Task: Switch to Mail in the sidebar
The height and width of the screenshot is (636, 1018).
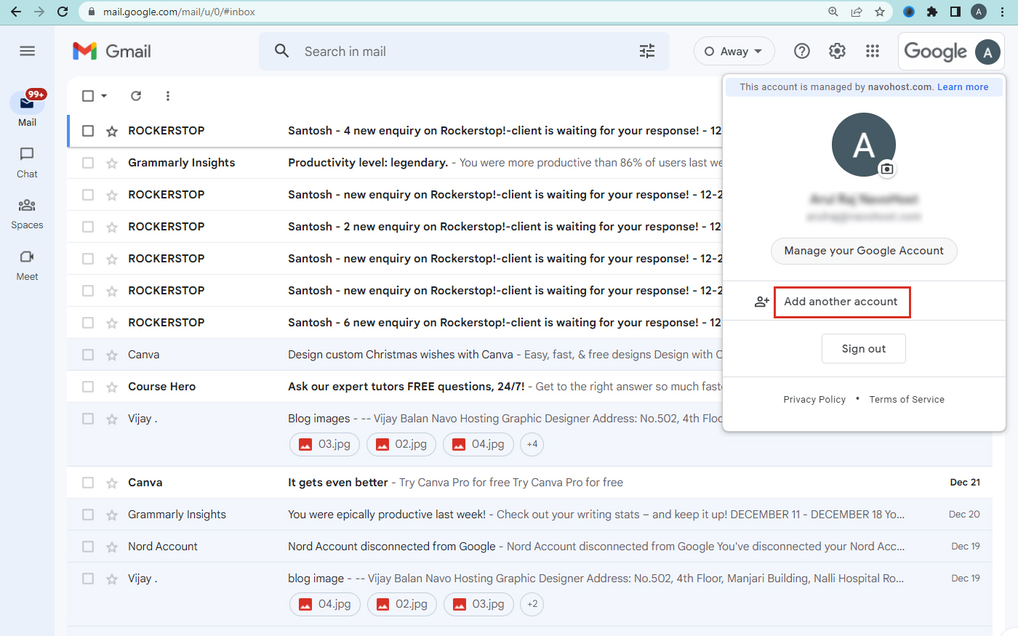Action: click(27, 109)
